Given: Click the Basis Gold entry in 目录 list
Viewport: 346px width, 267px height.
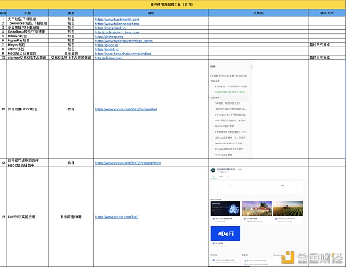Looking at the screenshot, I should coord(224,127).
